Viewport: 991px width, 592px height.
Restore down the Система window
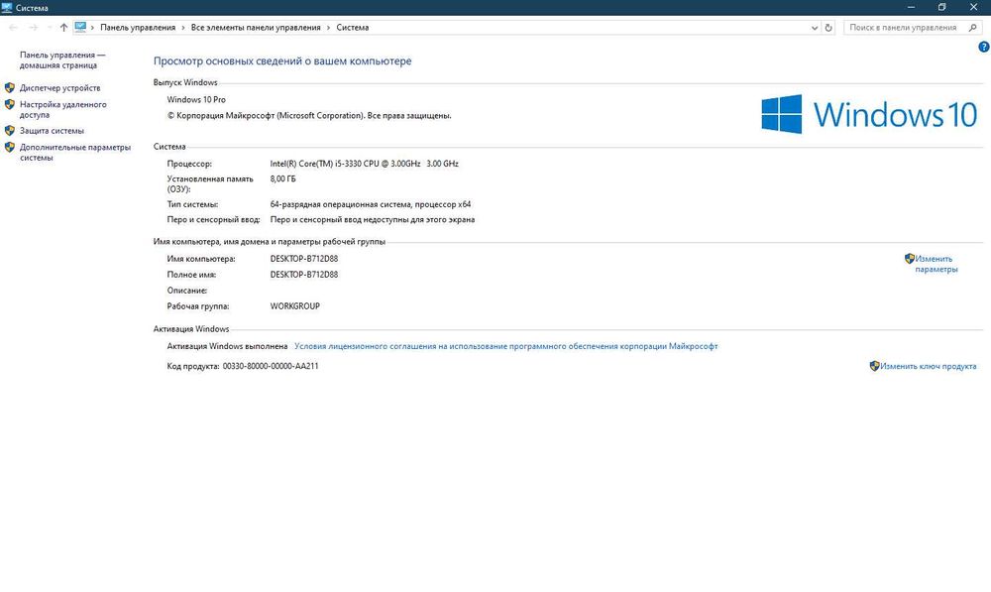pos(941,8)
